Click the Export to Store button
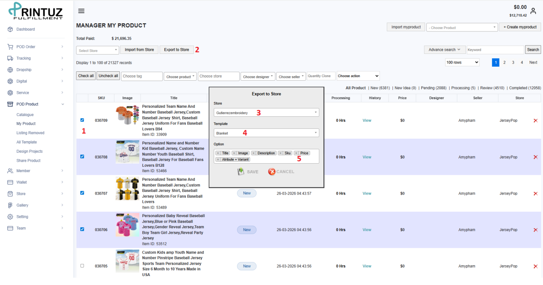The image size is (543, 285). tap(176, 50)
